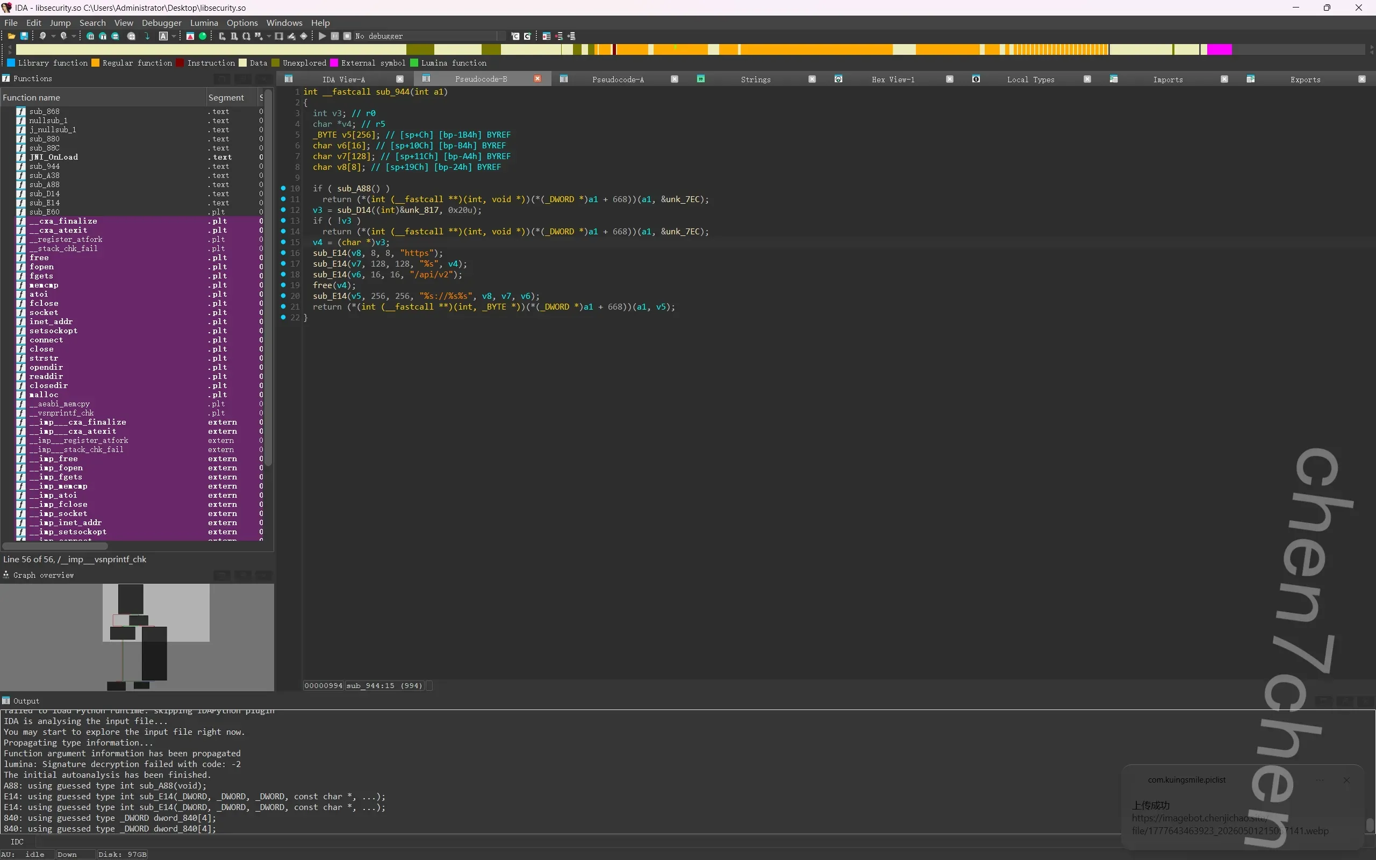Viewport: 1376px width, 860px height.
Task: Switch to the Exports tab
Action: pos(1306,80)
